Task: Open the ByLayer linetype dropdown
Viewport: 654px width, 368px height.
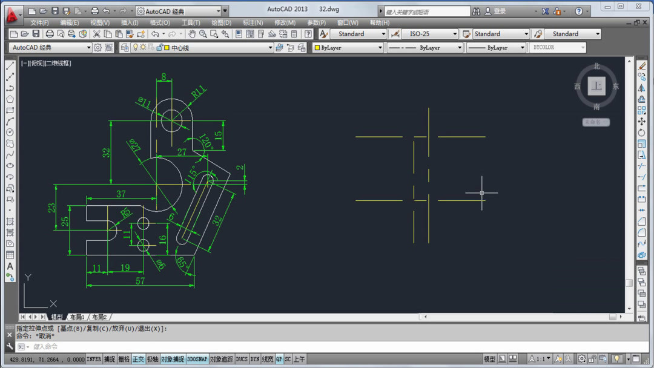Action: 459,47
